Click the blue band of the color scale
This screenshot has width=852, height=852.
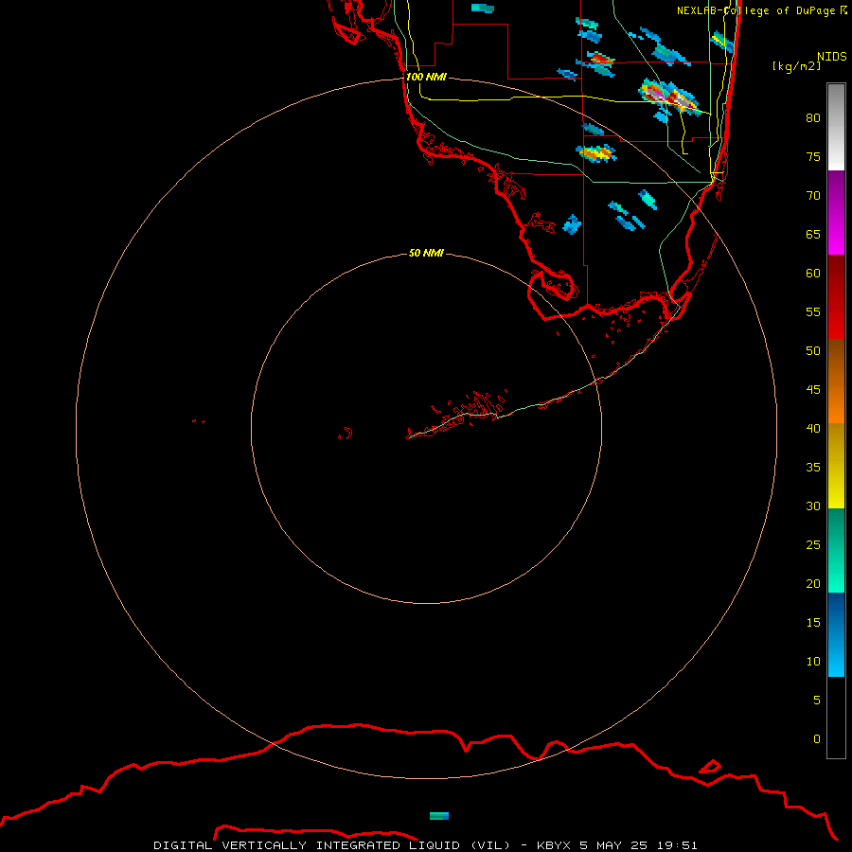coord(836,634)
